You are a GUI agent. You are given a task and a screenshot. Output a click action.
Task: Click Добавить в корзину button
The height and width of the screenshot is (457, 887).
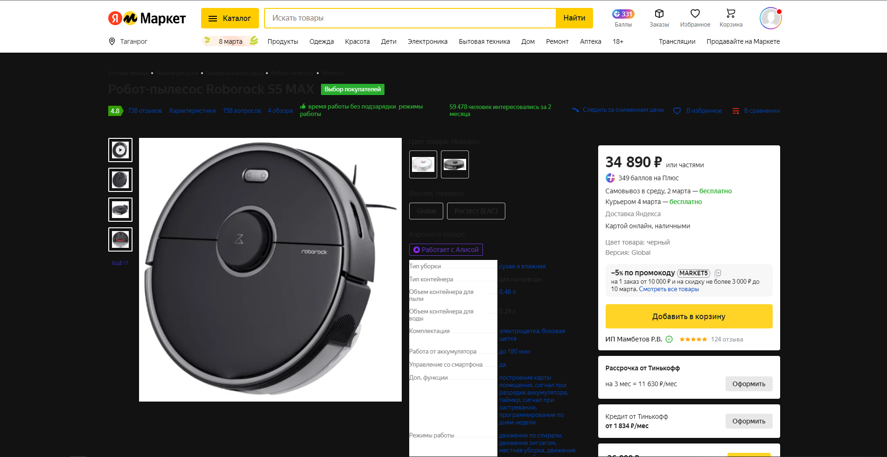tap(689, 316)
